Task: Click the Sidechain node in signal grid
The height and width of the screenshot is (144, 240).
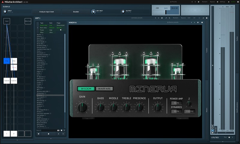Action: [x=28, y=21]
